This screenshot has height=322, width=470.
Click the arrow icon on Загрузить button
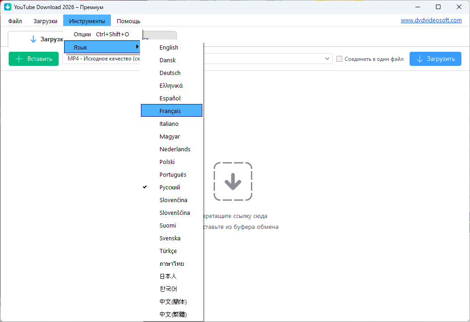point(420,59)
